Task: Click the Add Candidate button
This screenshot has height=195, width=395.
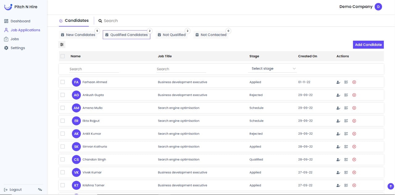Action: click(x=368, y=45)
